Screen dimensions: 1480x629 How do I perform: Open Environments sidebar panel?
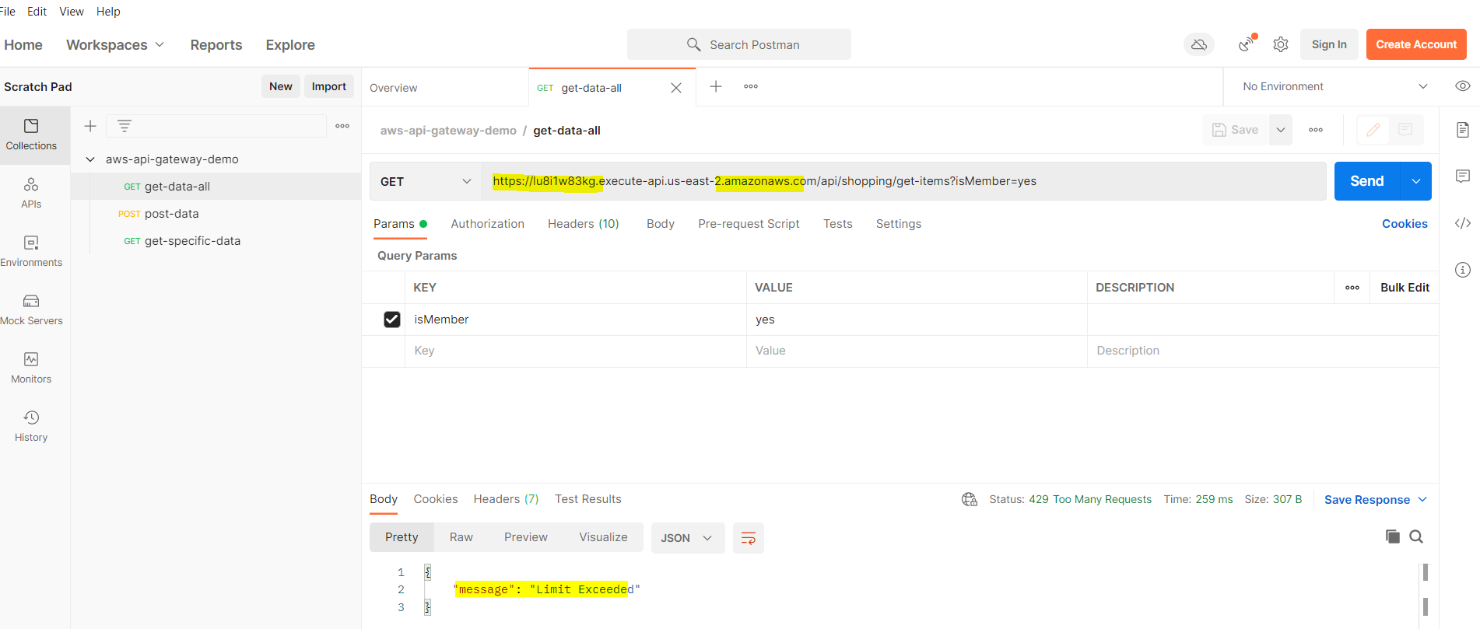coord(31,251)
